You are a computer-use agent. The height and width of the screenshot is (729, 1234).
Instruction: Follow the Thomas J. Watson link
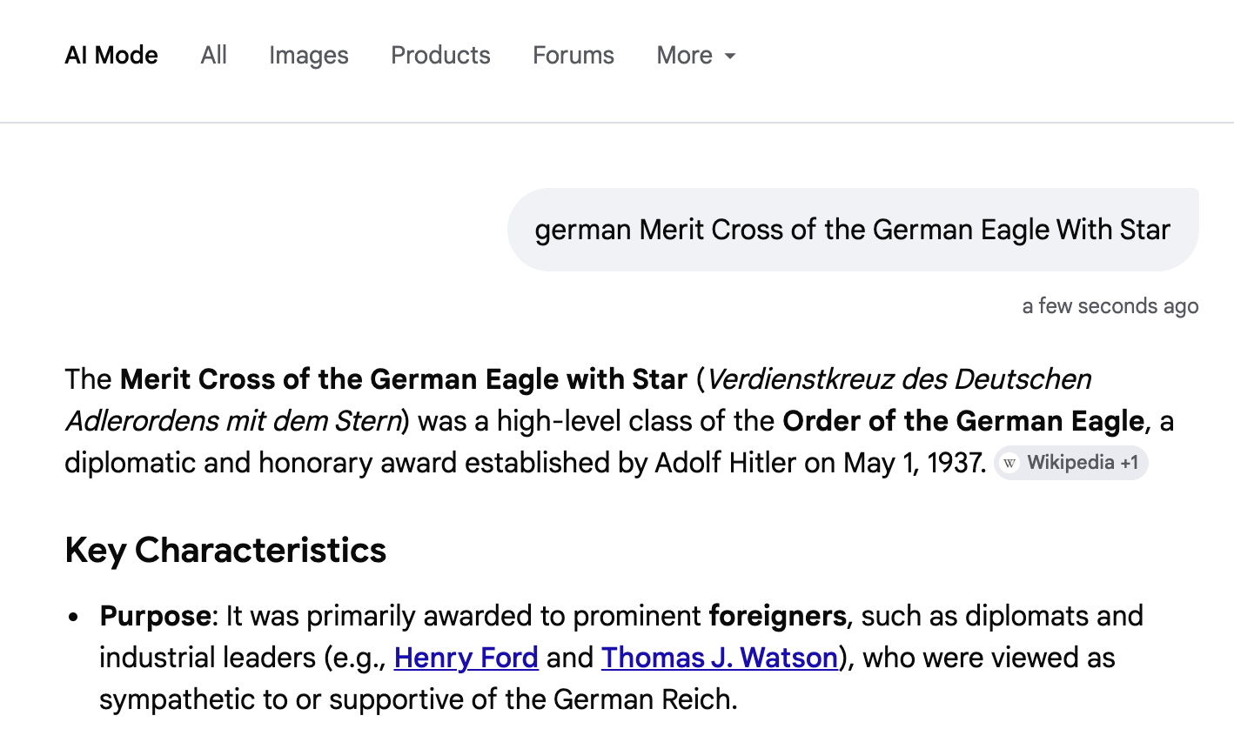719,658
